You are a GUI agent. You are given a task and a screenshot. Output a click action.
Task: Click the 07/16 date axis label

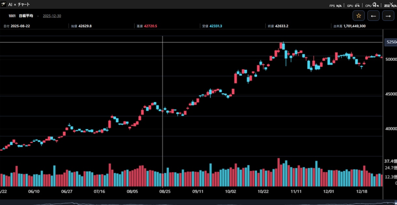coord(99,192)
